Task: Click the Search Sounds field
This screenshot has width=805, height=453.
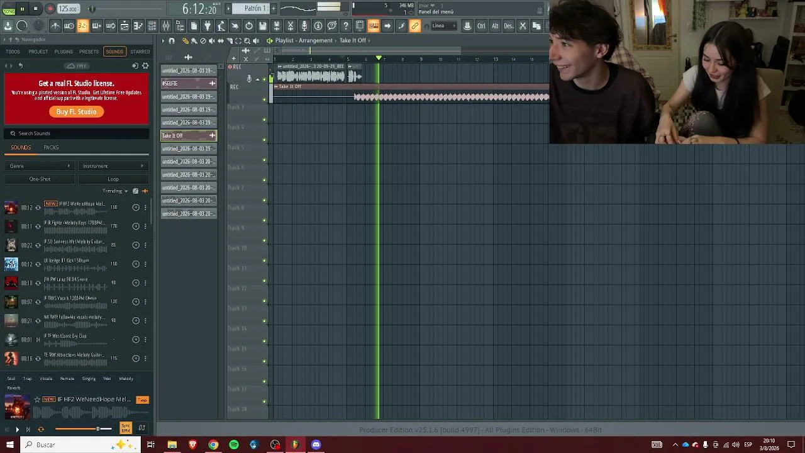Action: [77, 133]
